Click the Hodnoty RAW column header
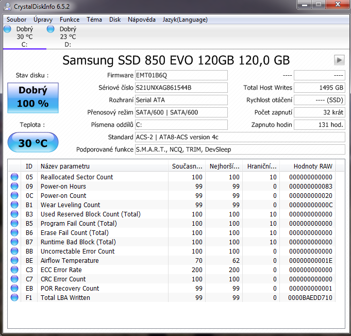The height and width of the screenshot is (336, 351). (x=308, y=166)
